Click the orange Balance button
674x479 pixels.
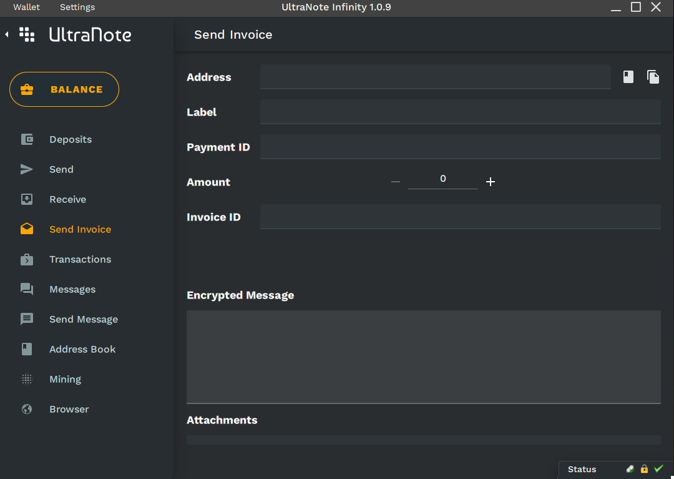coord(64,89)
